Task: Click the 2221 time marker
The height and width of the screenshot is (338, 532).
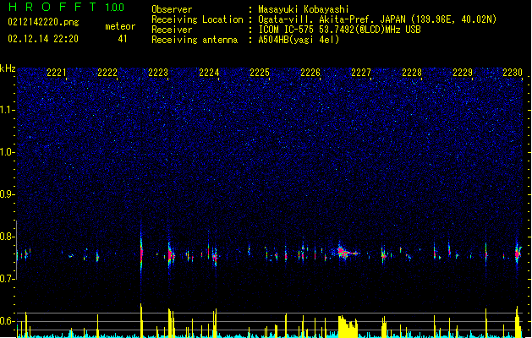Action: coord(57,73)
